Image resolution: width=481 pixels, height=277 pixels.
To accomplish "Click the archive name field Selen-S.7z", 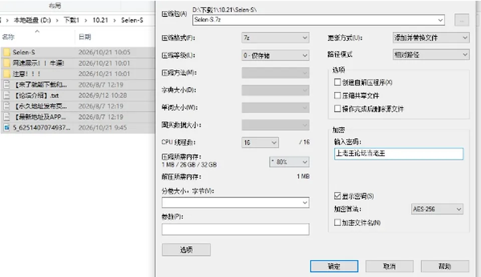I will (x=319, y=20).
